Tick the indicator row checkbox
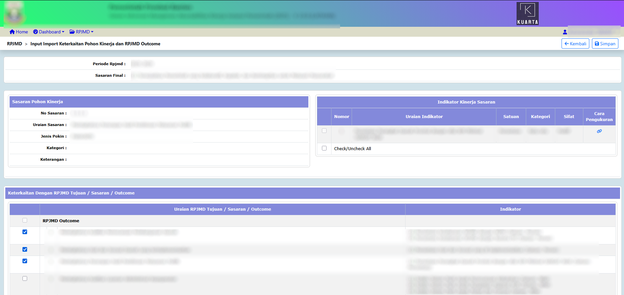The width and height of the screenshot is (624, 295). tap(324, 131)
